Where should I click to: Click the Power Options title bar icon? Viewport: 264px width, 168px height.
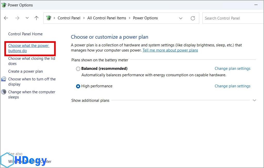tap(4, 5)
